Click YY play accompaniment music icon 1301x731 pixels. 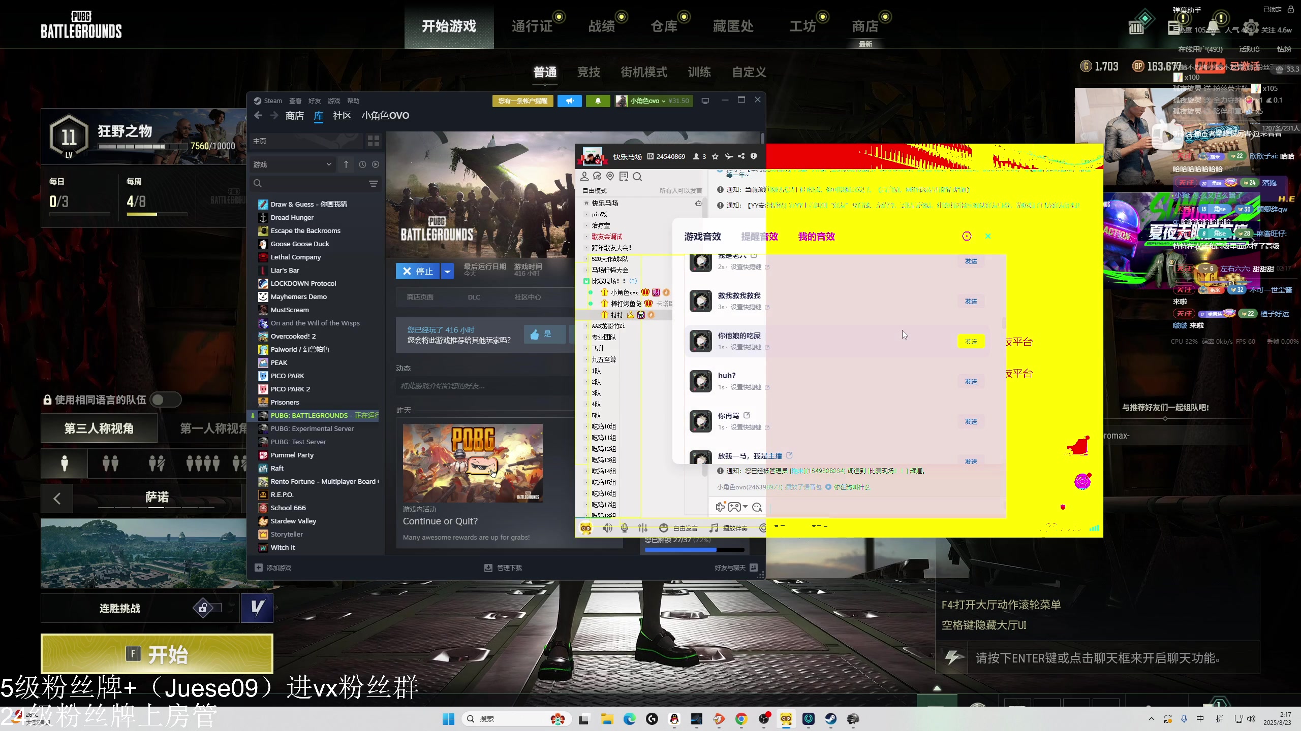click(729, 528)
